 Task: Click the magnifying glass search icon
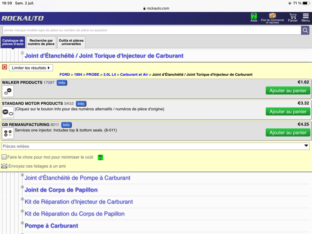pos(305,30)
